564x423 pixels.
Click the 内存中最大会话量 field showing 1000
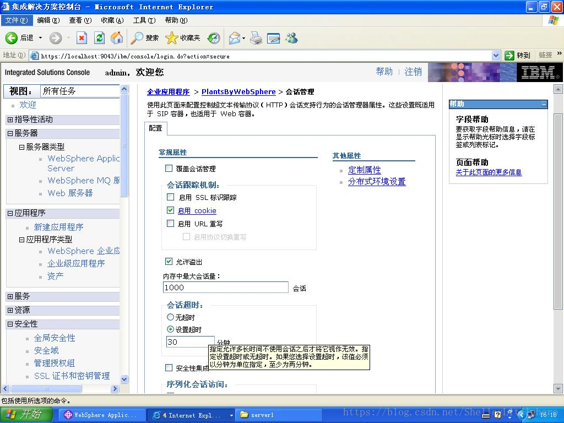(225, 288)
